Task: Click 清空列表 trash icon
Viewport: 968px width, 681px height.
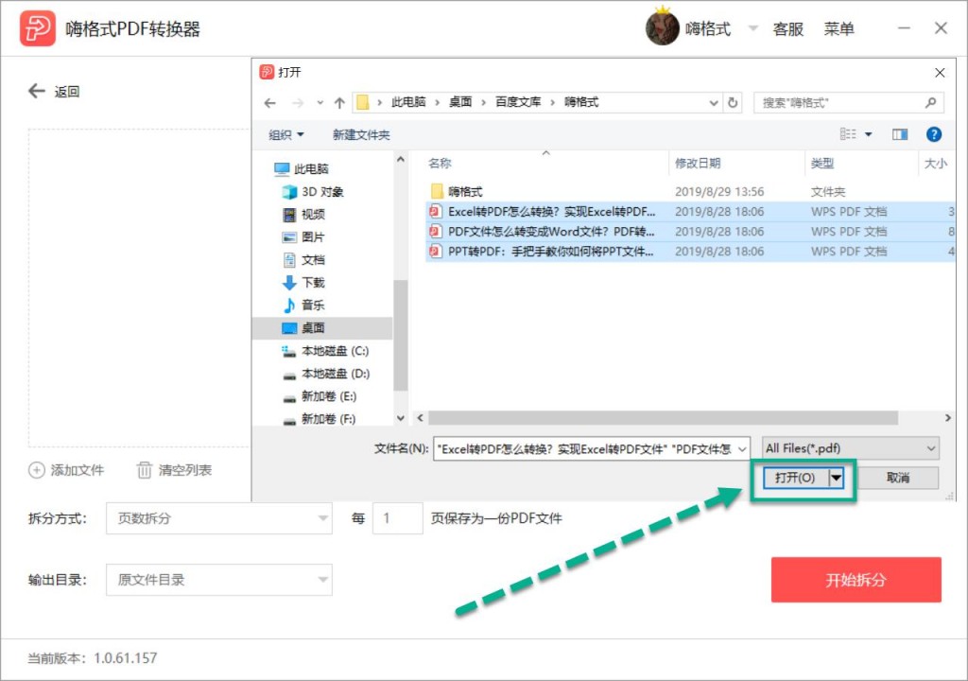Action: pyautogui.click(x=144, y=470)
